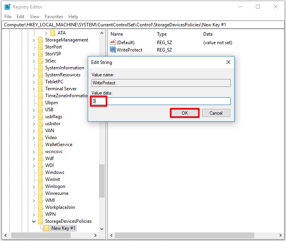The image size is (286, 241).
Task: Click the SystemInformation folder icon
Action: coord(40,68)
